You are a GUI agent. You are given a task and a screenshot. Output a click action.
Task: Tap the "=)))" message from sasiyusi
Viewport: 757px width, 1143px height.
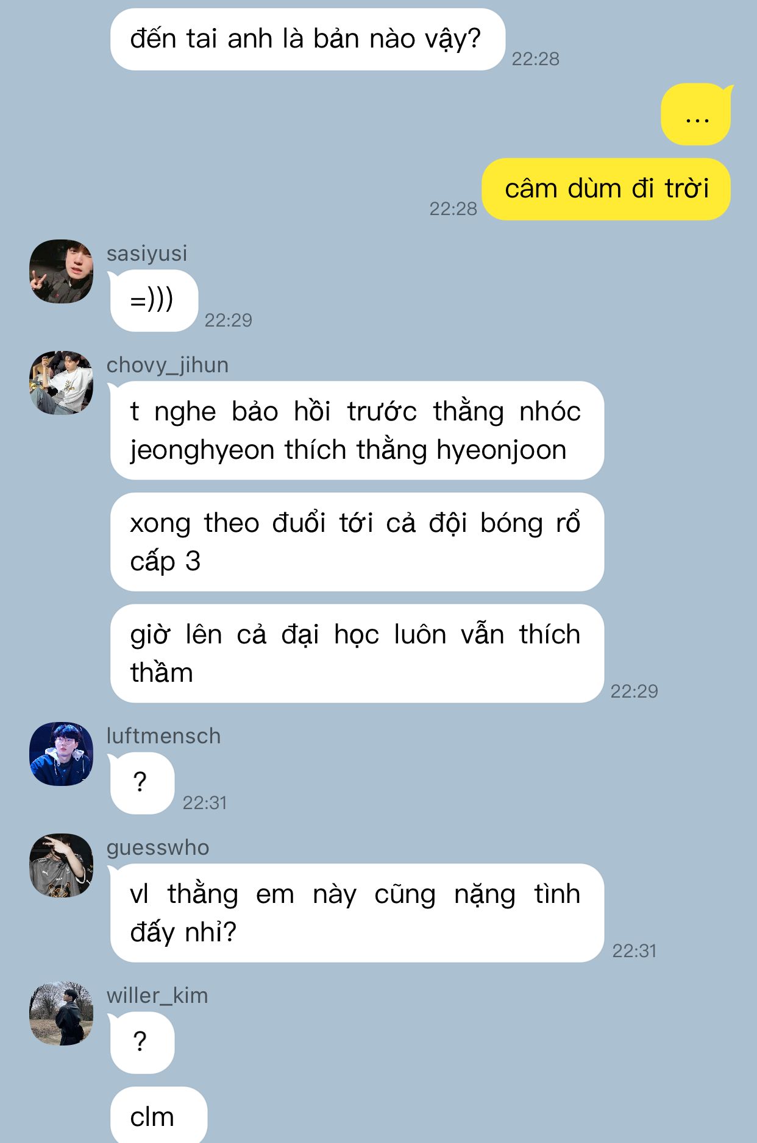point(154,300)
